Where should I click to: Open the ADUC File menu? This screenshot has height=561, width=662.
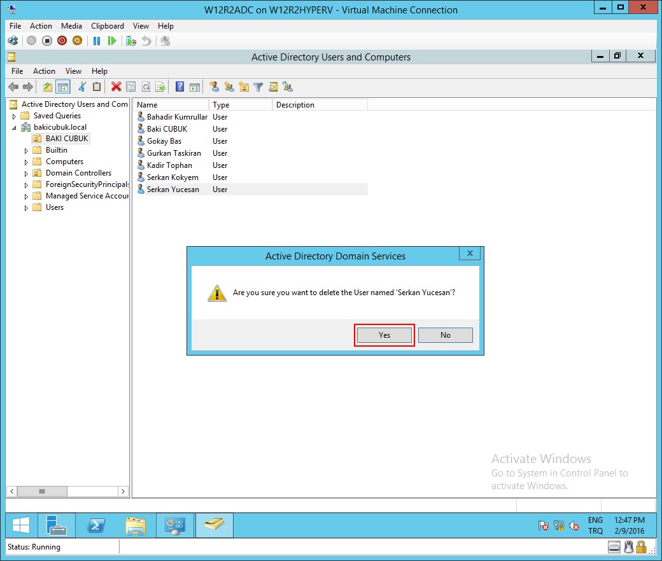click(x=17, y=71)
